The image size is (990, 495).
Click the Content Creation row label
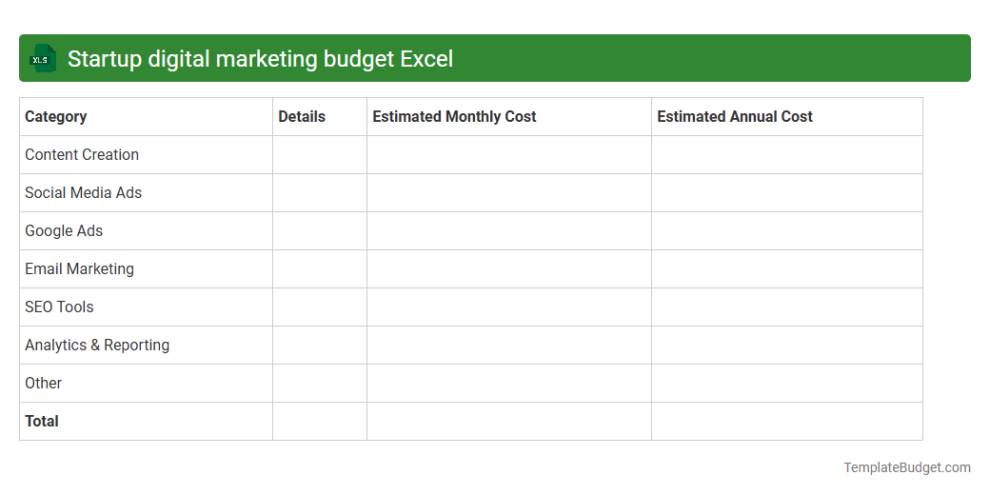click(x=82, y=154)
